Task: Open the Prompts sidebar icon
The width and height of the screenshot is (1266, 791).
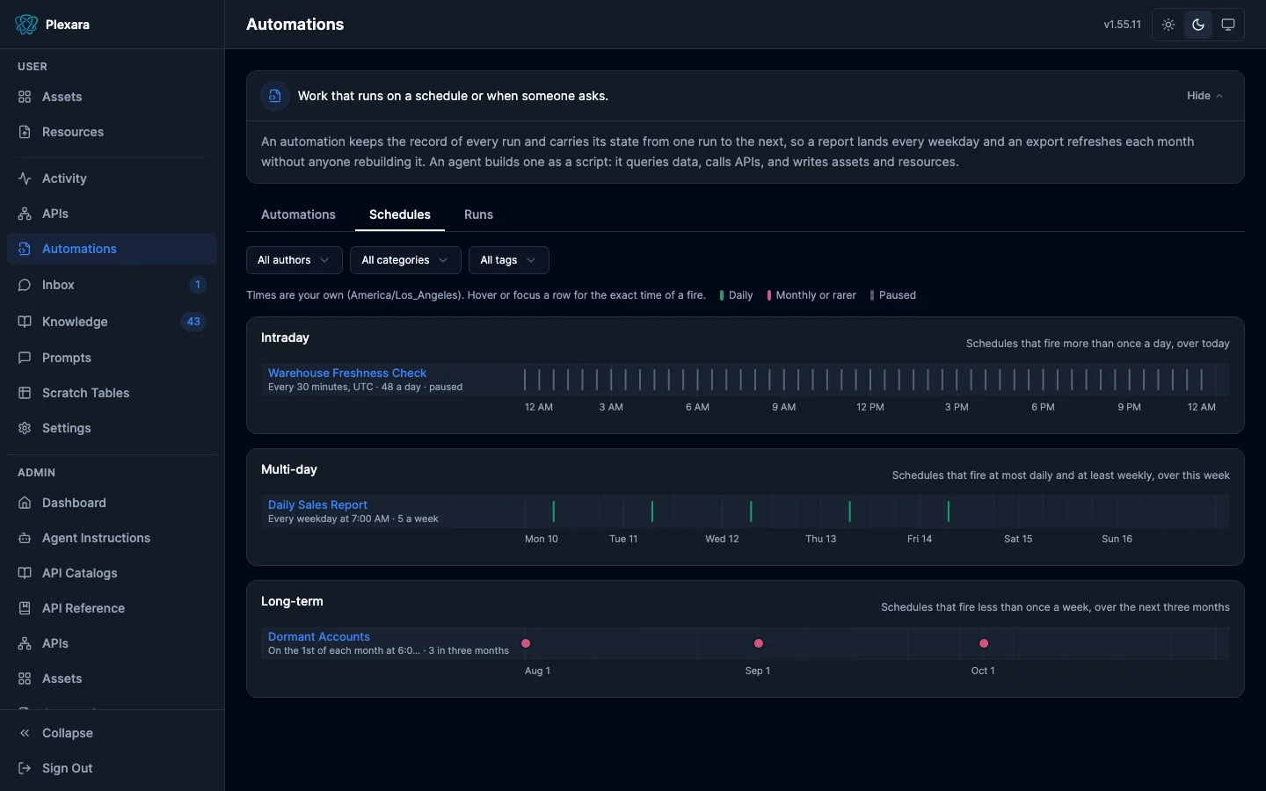Action: (25, 358)
